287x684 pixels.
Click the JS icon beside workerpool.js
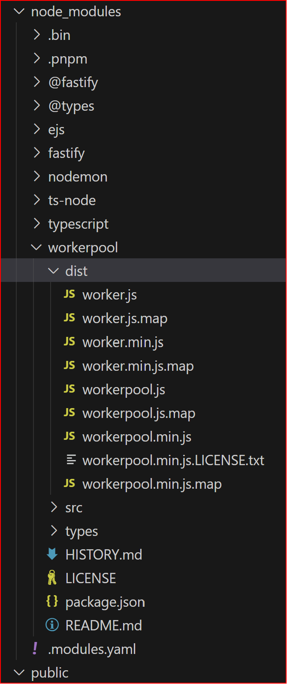[x=69, y=389]
